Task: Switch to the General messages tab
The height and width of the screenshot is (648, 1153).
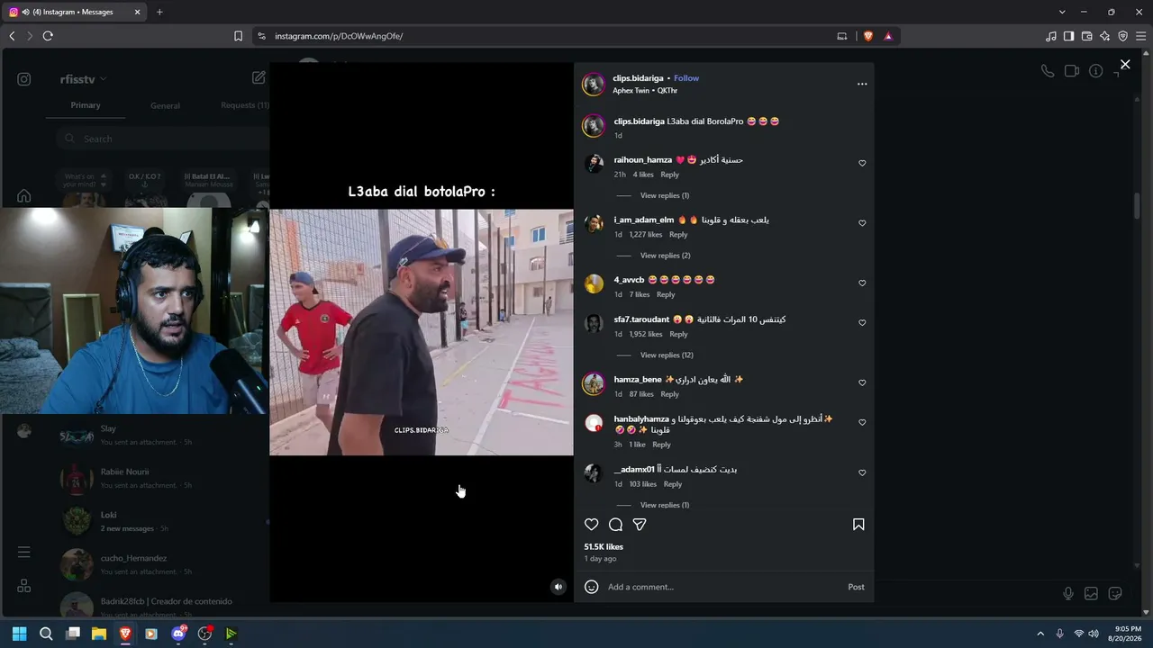Action: coord(165,105)
